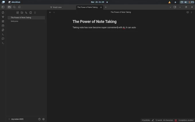Click the terminal icon below the chat icon
The width and height of the screenshot is (195, 122).
tap(3, 43)
